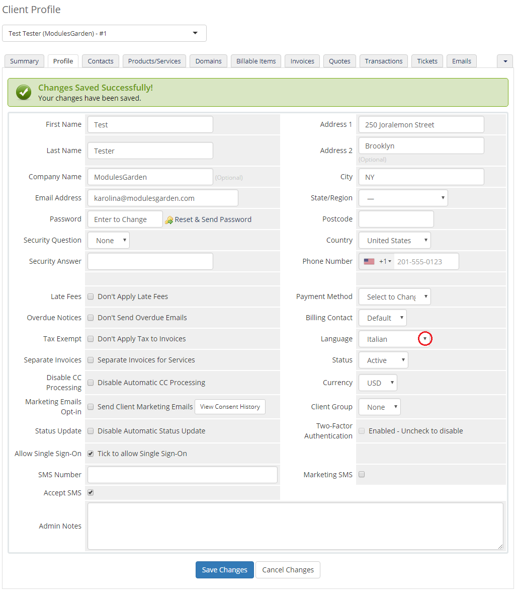Click the US flag icon in Phone Number
This screenshot has width=515, height=593.
(x=369, y=261)
